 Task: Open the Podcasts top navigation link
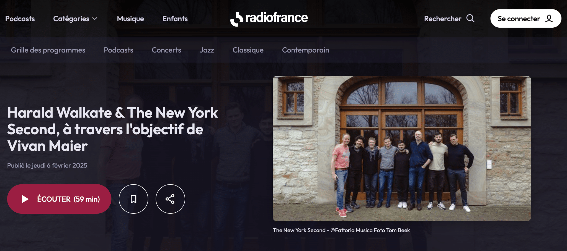(20, 19)
